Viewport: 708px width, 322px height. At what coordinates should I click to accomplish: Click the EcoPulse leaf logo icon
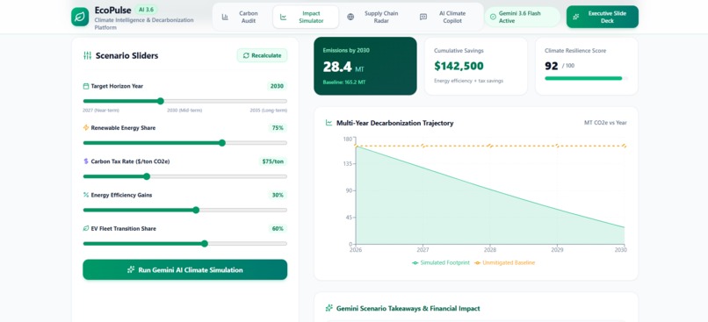[80, 17]
